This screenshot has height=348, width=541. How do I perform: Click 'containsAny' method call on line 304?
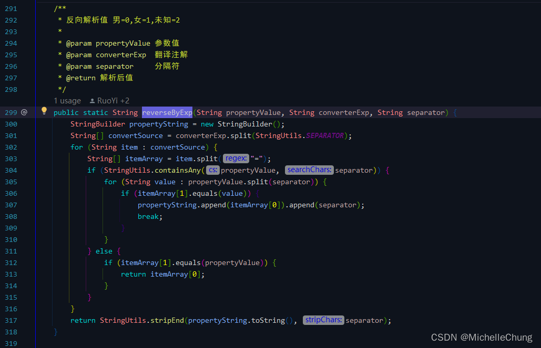tap(178, 170)
